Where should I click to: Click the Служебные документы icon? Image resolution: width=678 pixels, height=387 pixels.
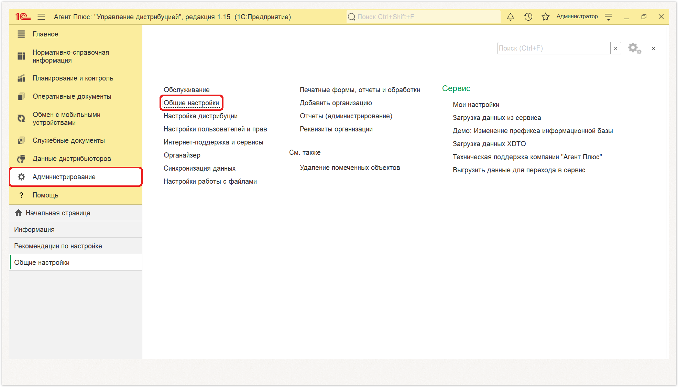click(x=21, y=140)
